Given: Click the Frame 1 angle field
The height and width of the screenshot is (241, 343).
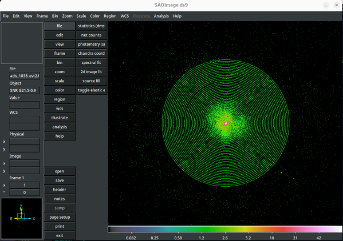Looking at the screenshot, I should 25,192.
